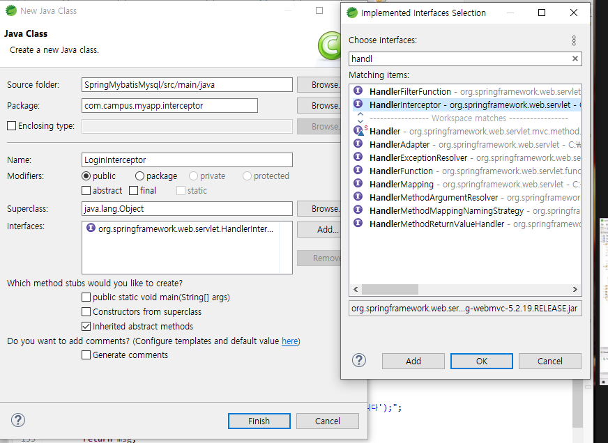Open help in New Java Class dialog

click(x=18, y=420)
